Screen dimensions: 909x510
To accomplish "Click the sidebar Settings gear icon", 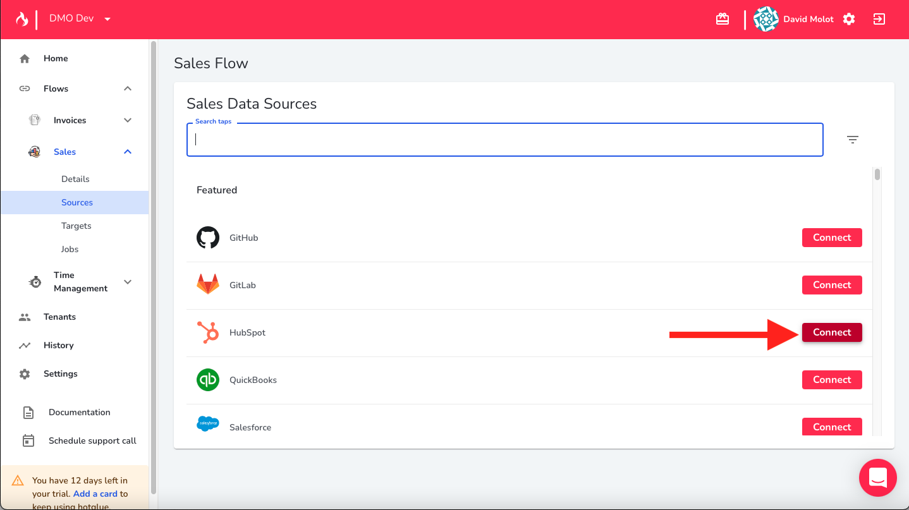I will (x=25, y=374).
